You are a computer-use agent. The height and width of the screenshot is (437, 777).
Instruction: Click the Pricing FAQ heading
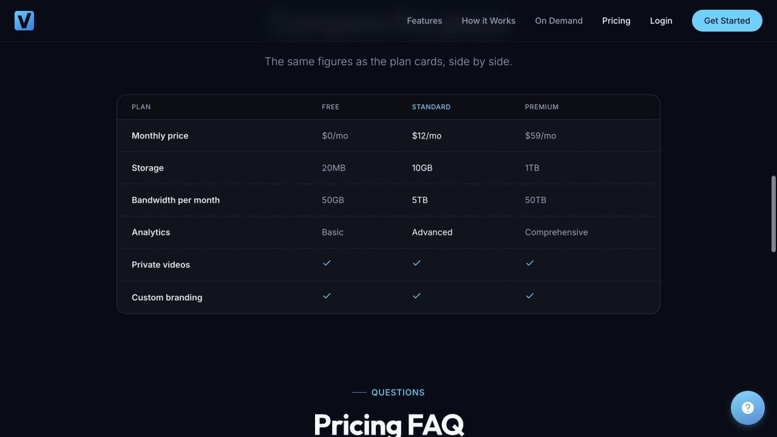click(388, 424)
